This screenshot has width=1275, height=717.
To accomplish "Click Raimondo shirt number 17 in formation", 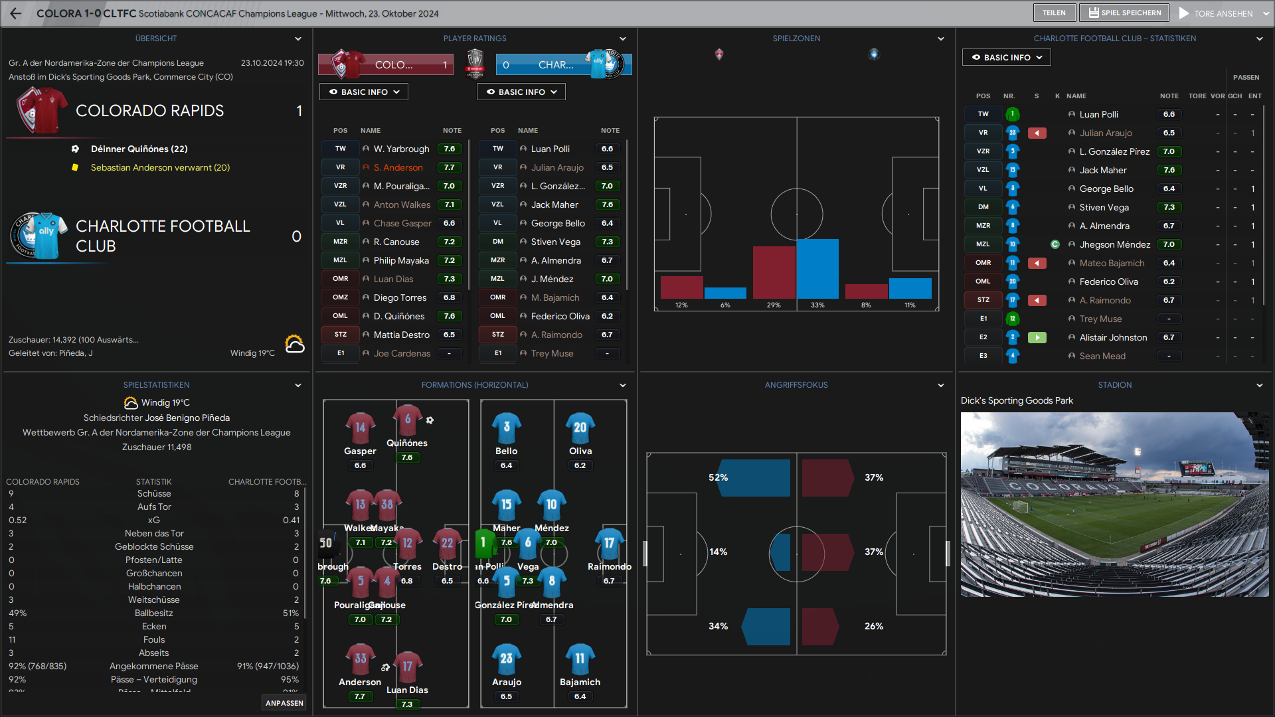I will 609,544.
